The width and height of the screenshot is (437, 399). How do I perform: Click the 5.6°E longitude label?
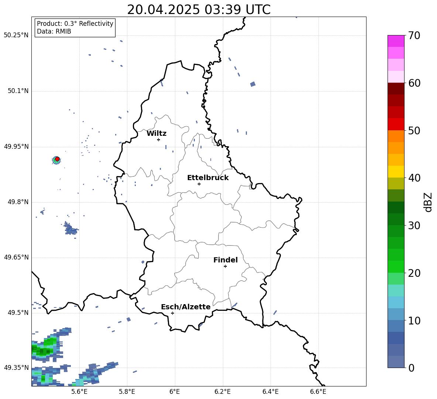click(x=79, y=392)
